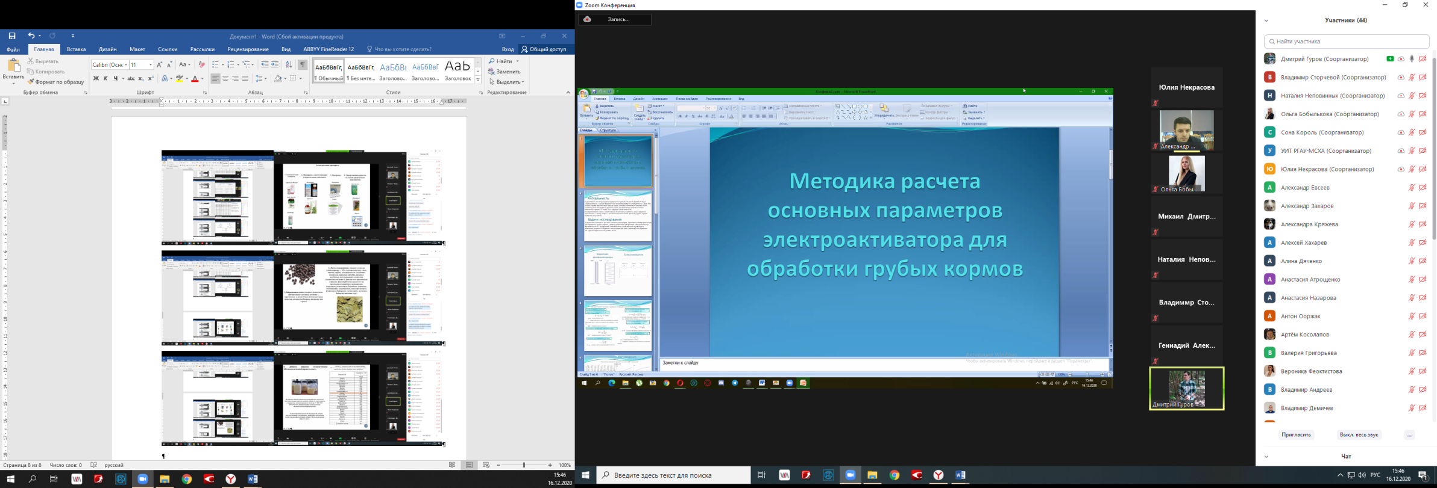Viewport: 1437px width, 488px height.
Task: Toggle microphone for Дмитрий Гуров in participants
Action: (1412, 59)
